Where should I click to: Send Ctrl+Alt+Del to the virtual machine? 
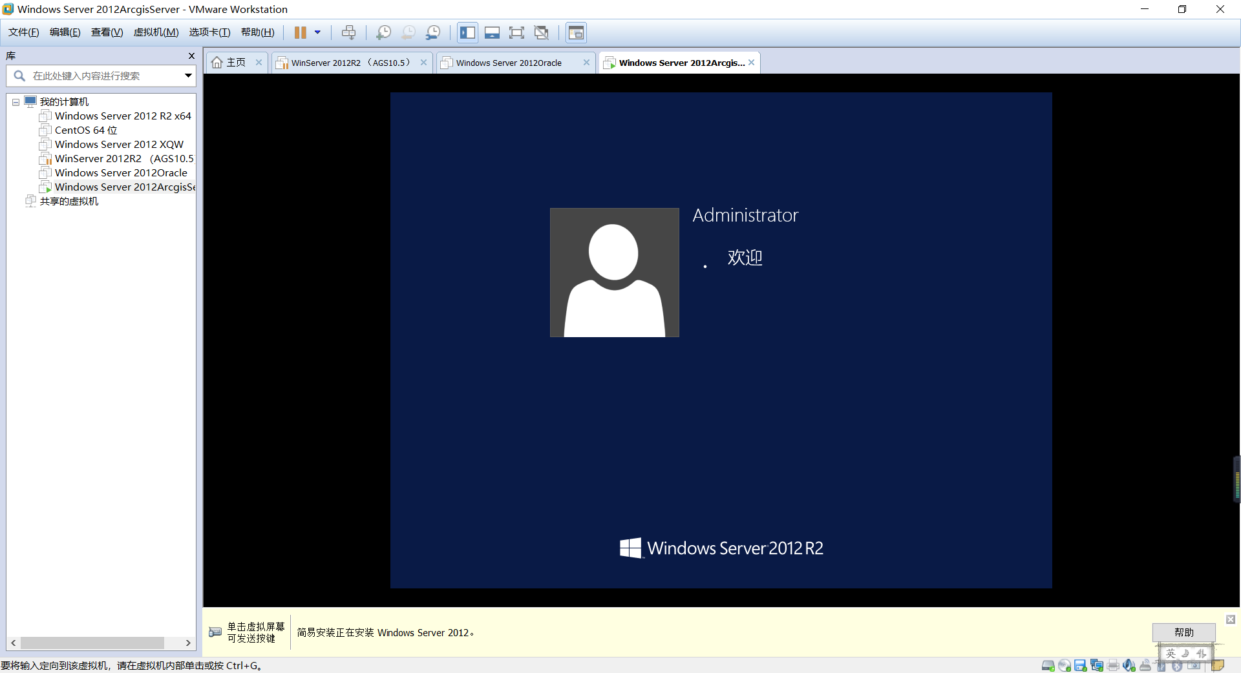click(x=348, y=32)
